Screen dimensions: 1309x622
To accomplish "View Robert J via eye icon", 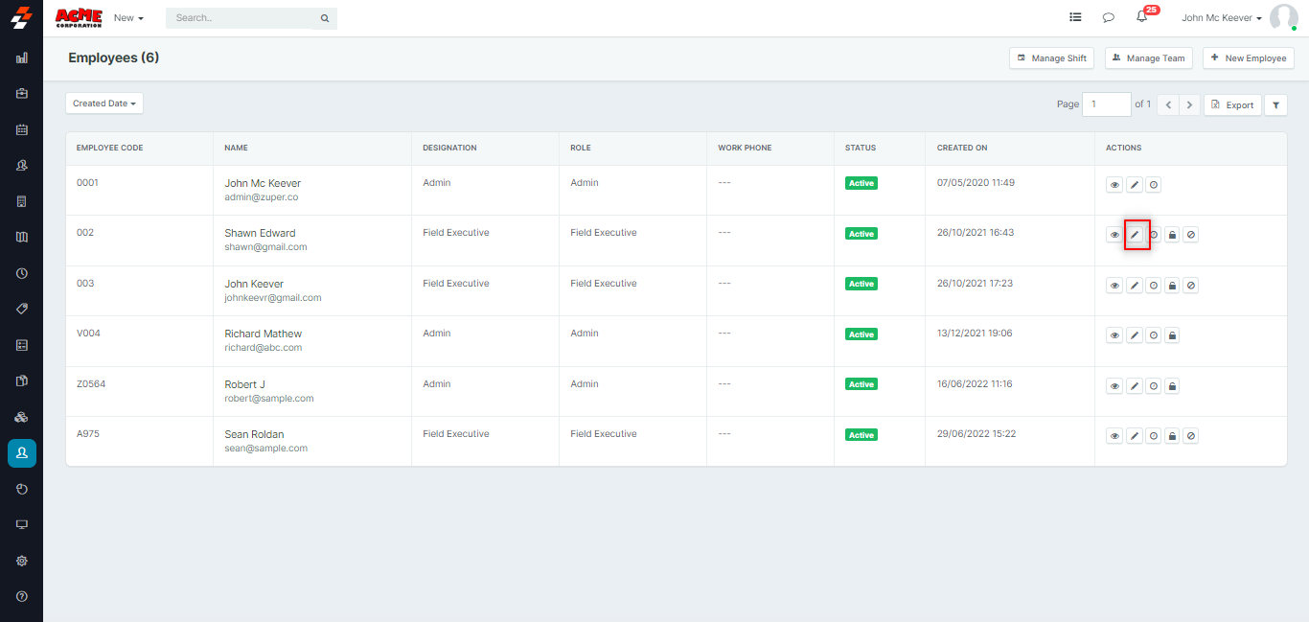I will [1115, 386].
